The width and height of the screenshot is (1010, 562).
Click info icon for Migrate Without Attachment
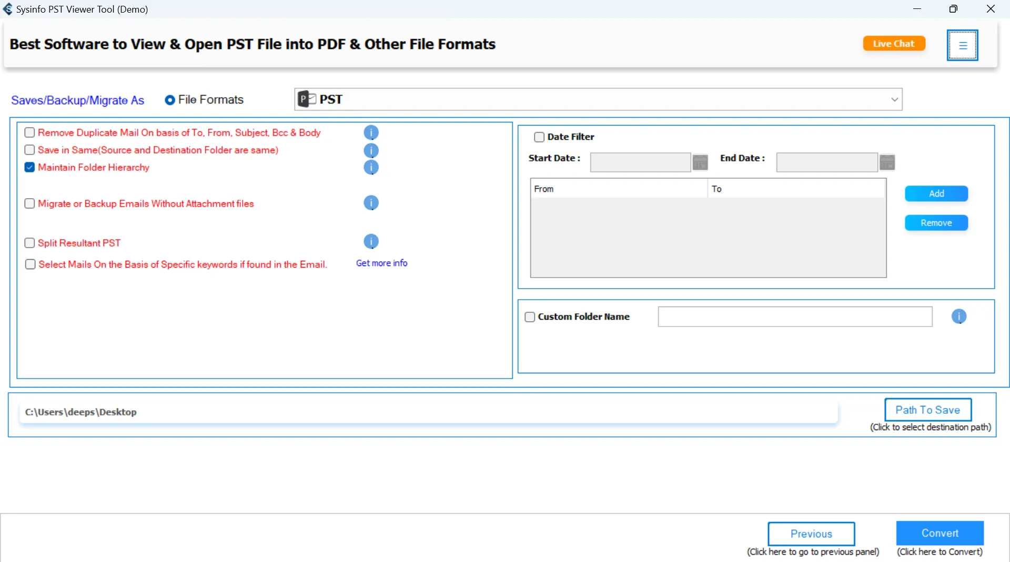pos(371,203)
